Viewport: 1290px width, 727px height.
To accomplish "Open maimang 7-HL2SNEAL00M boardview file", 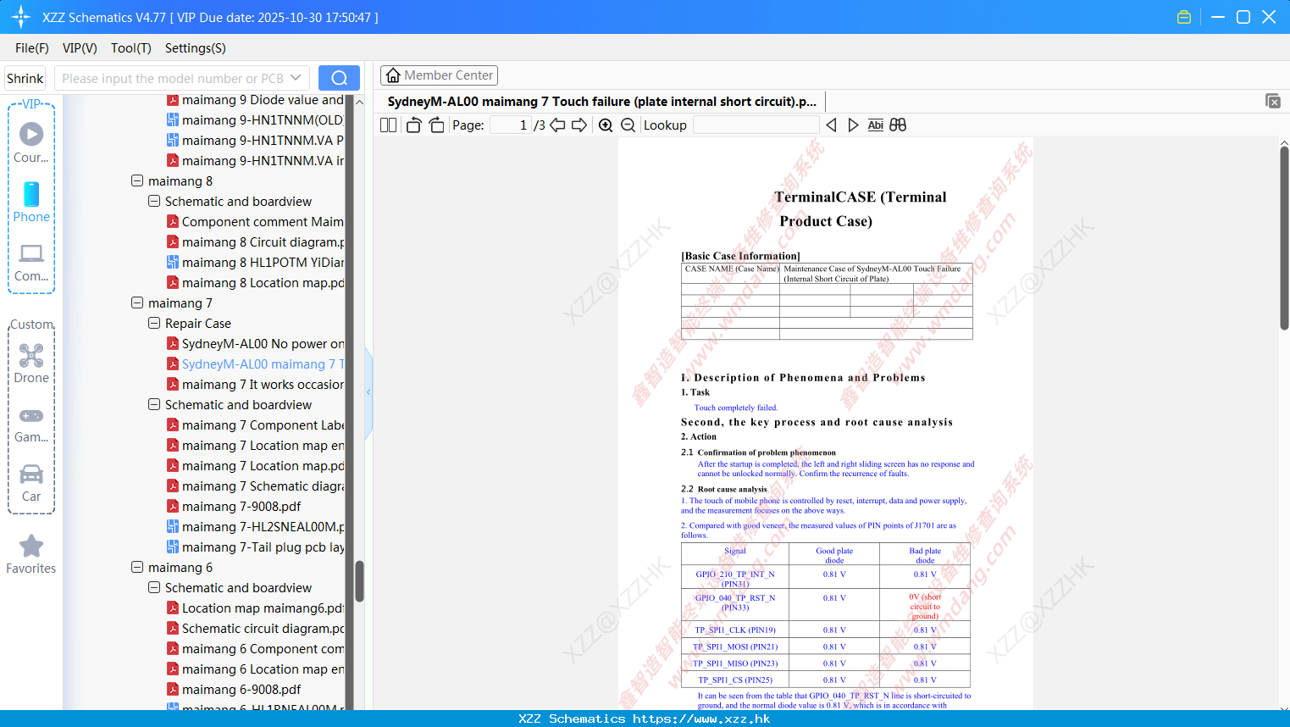I will pos(256,527).
